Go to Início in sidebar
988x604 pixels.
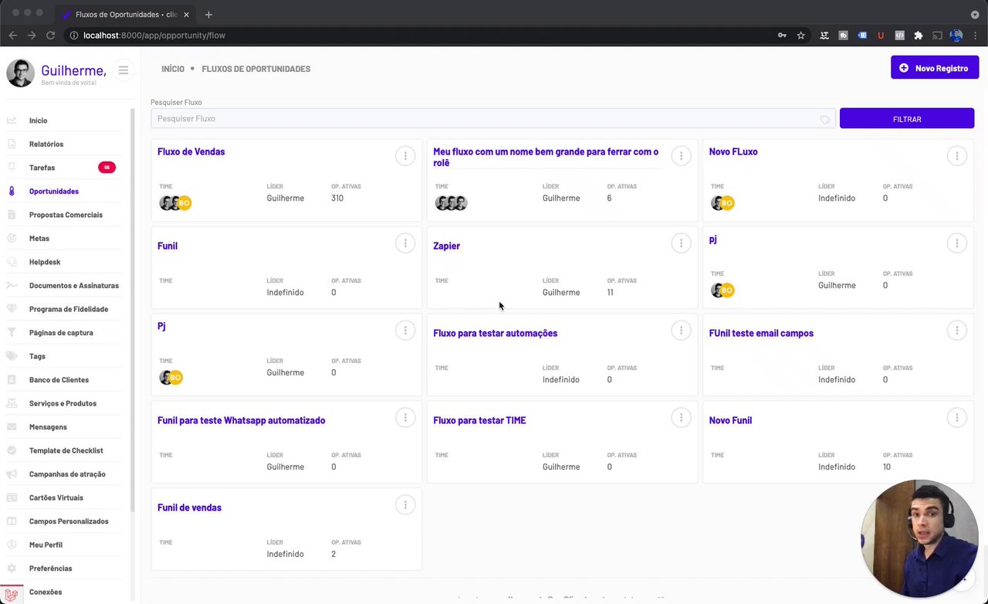(x=38, y=120)
